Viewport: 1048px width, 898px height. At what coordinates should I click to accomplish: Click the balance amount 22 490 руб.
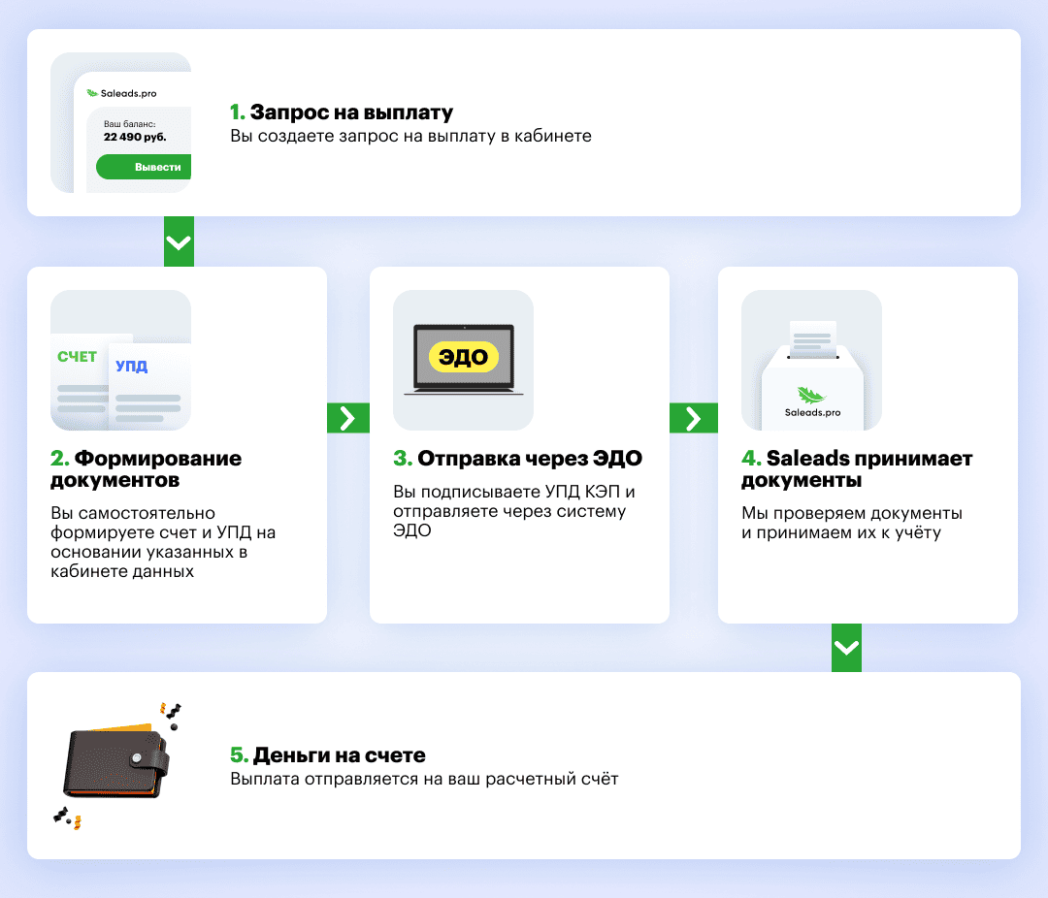pyautogui.click(x=135, y=137)
